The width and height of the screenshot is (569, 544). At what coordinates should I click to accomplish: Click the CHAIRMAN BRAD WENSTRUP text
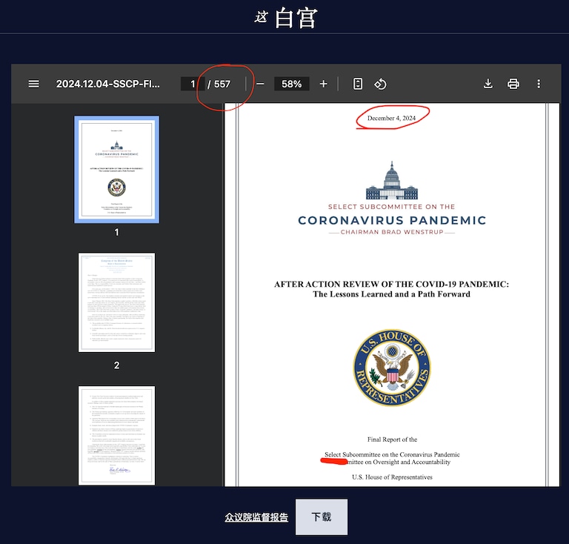click(x=392, y=232)
